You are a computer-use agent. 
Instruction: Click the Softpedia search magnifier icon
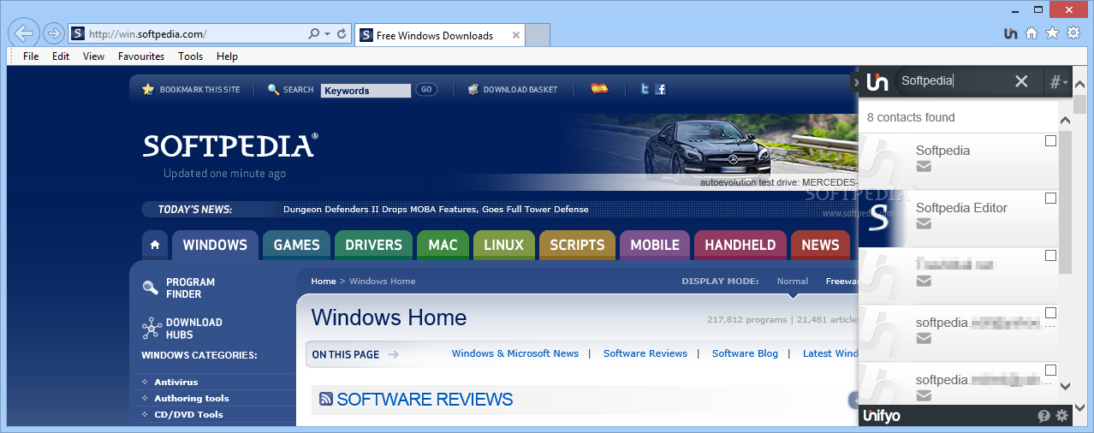click(274, 89)
